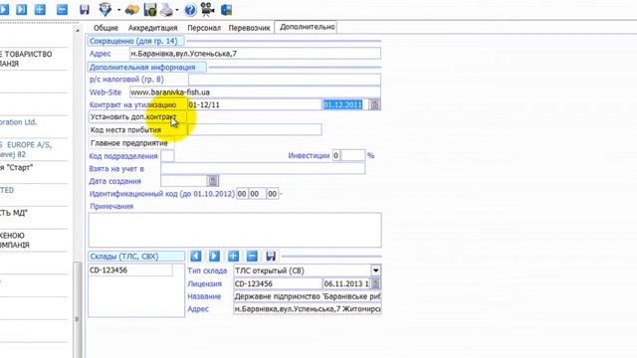Click the Главное предприятие button

[131, 143]
